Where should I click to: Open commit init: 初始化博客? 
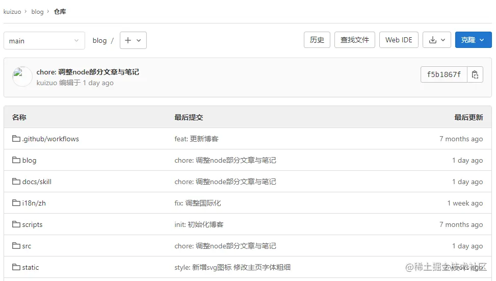[199, 225]
